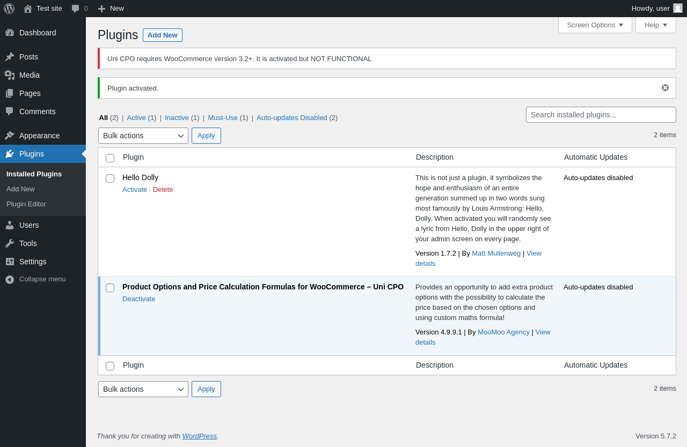Expand the Screen Options panel
687x447 pixels.
tap(595, 25)
